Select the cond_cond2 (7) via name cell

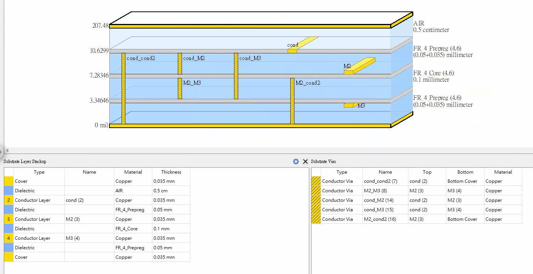[x=385, y=181]
